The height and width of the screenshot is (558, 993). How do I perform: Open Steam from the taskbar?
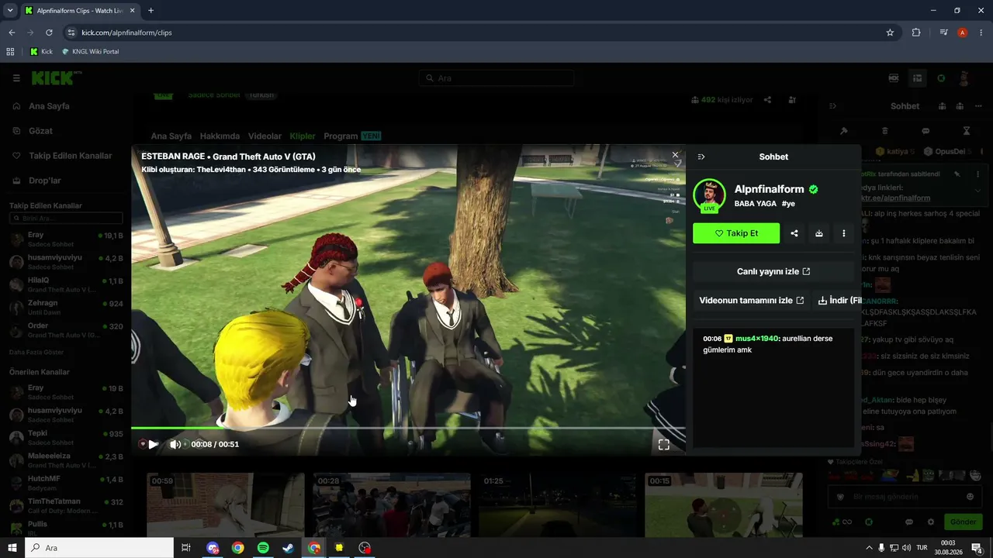pos(288,548)
